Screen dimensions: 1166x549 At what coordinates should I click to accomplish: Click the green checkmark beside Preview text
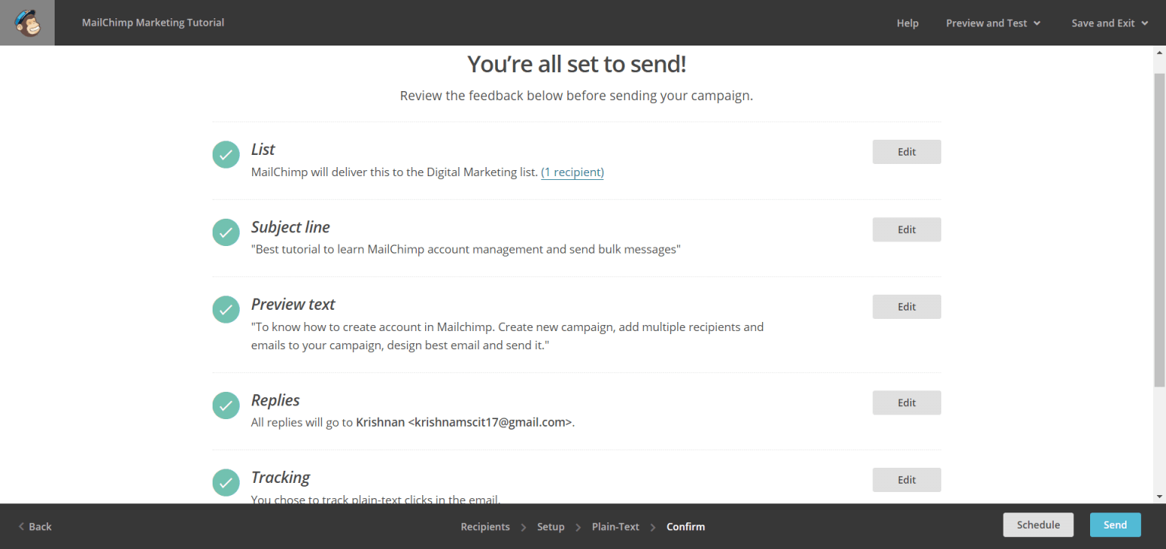226,309
